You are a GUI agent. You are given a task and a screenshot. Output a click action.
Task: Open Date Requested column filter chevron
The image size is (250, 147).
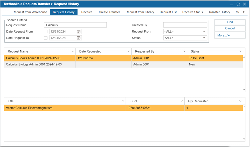(129, 51)
